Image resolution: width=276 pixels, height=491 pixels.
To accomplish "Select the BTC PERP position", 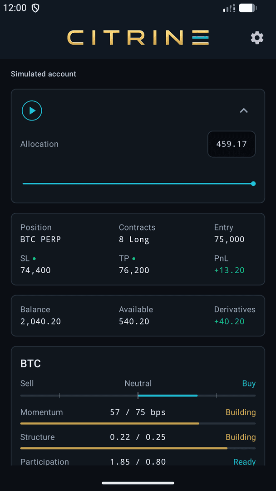I will [40, 240].
